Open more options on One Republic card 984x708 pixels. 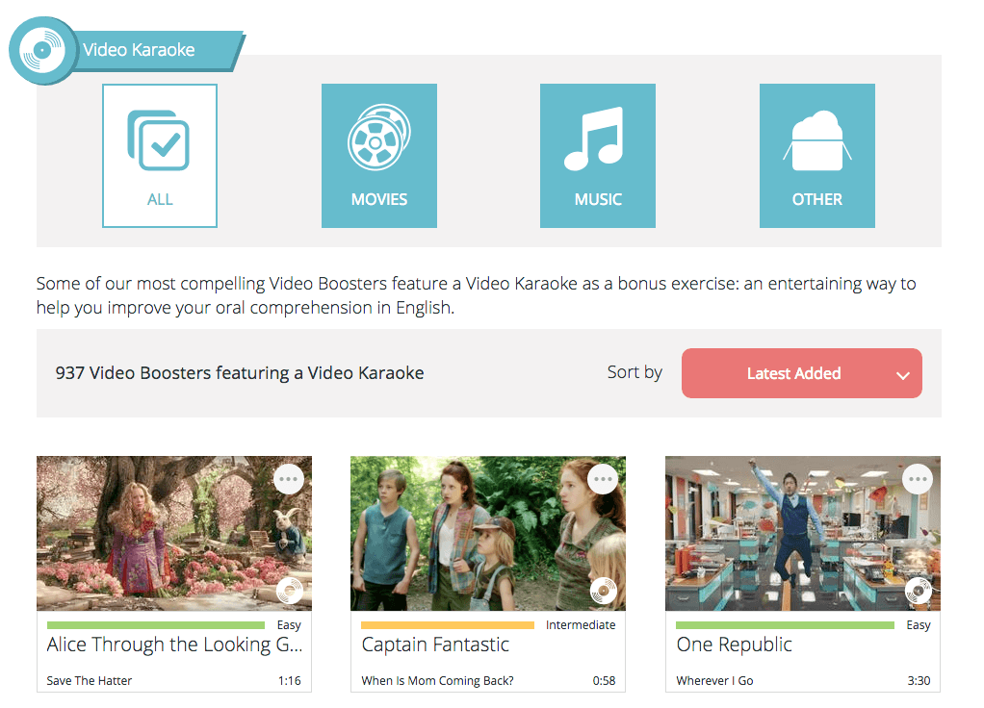point(918,479)
